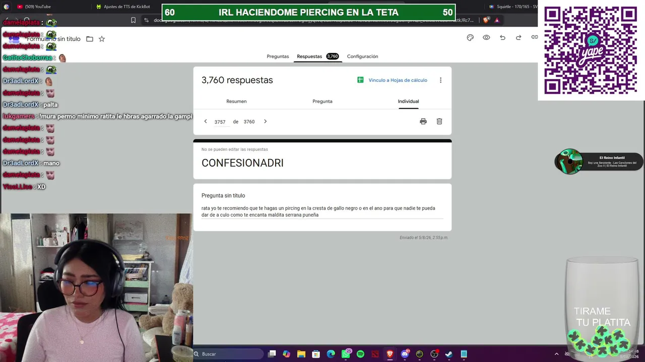This screenshot has width=645, height=362.
Task: Click the browser address bar URL
Action: pos(313,20)
